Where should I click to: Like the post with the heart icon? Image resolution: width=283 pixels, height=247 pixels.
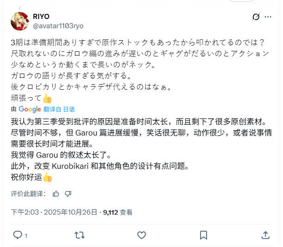(x=141, y=235)
